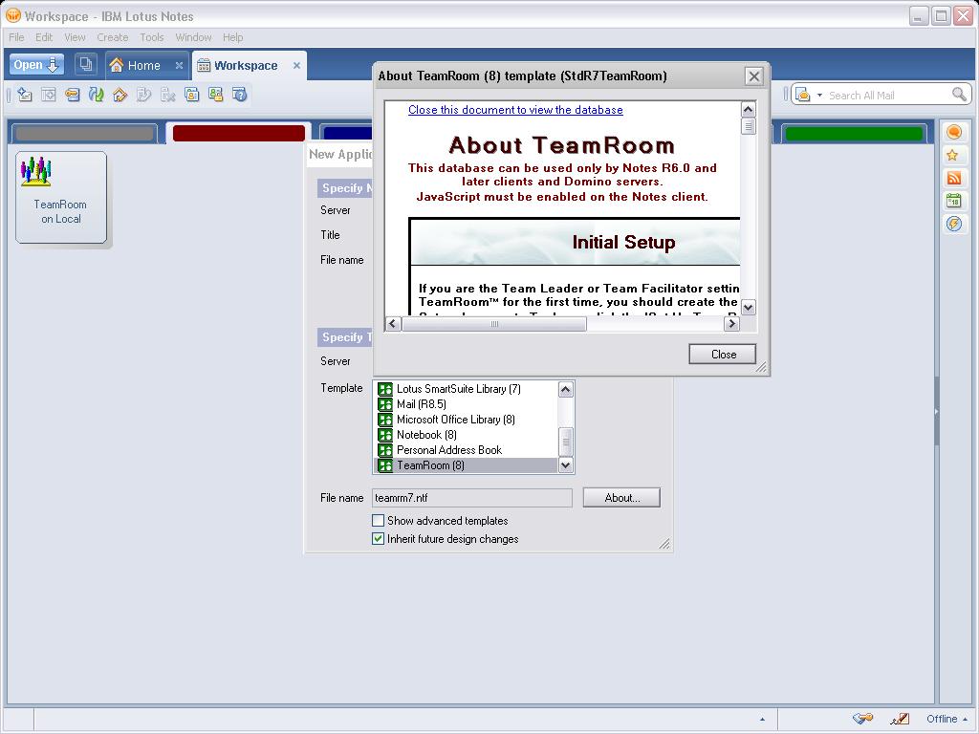Screen dimensions: 979x734
Task: Open the View menu
Action: point(75,37)
